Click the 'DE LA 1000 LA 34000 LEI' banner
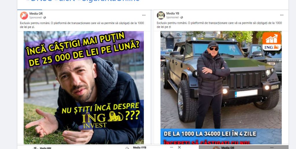 (x=210, y=134)
